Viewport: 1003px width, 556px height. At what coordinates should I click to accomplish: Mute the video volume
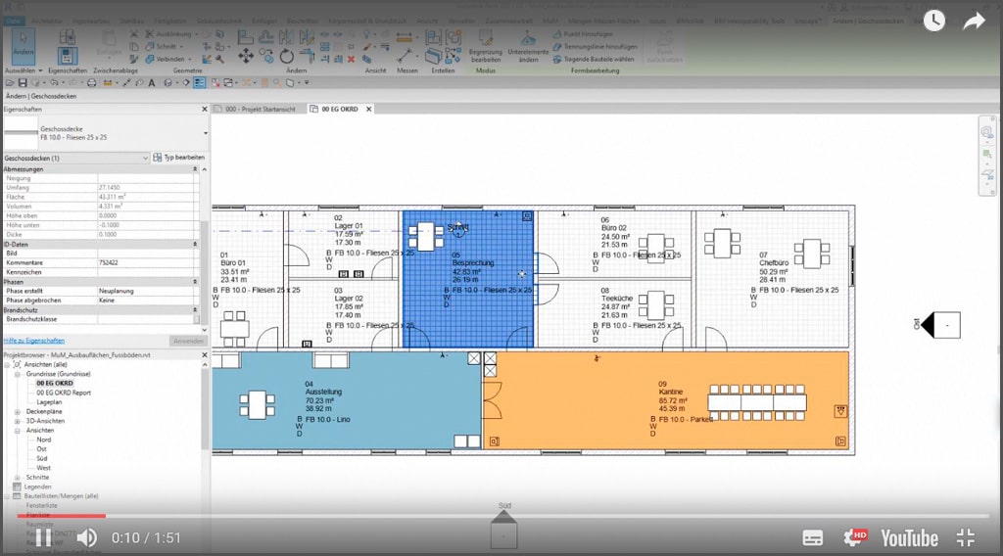point(86,537)
